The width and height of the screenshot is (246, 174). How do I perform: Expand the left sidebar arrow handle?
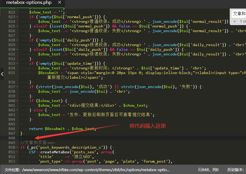pos(2,74)
